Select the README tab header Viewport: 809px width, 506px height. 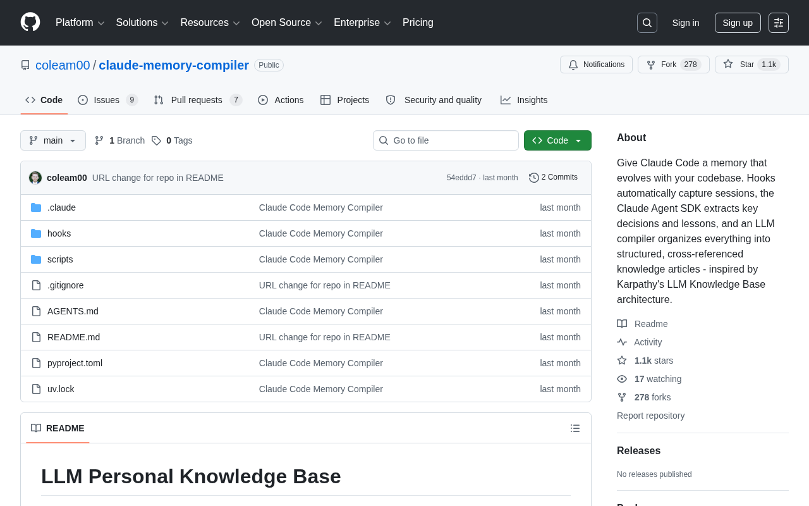pos(58,428)
